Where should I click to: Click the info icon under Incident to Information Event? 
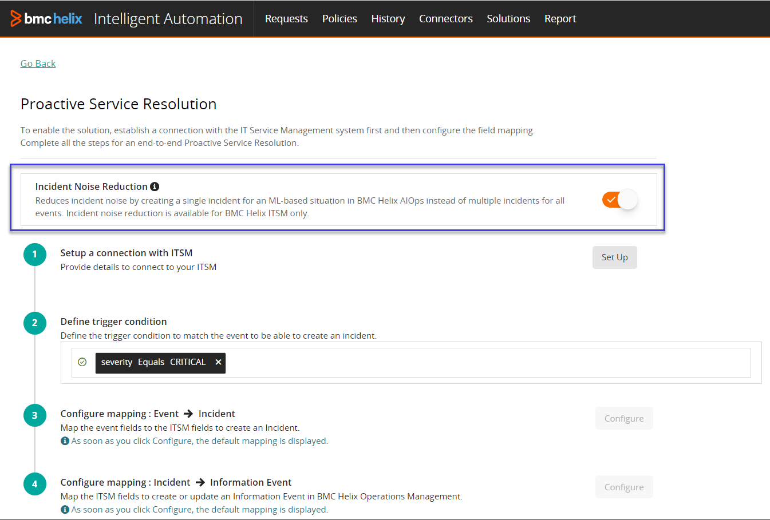tap(65, 510)
